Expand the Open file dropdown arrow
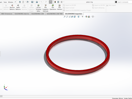The image size is (132, 99). (30, 2)
